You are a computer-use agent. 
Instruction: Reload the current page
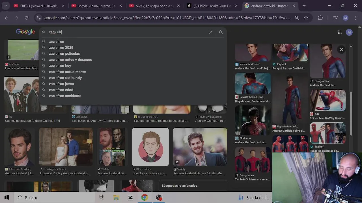click(27, 18)
